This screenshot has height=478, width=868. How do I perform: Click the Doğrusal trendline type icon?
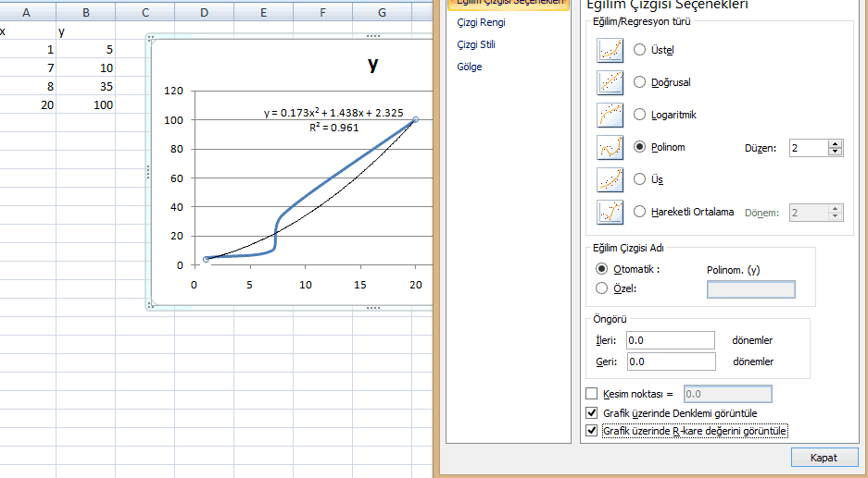pos(610,82)
